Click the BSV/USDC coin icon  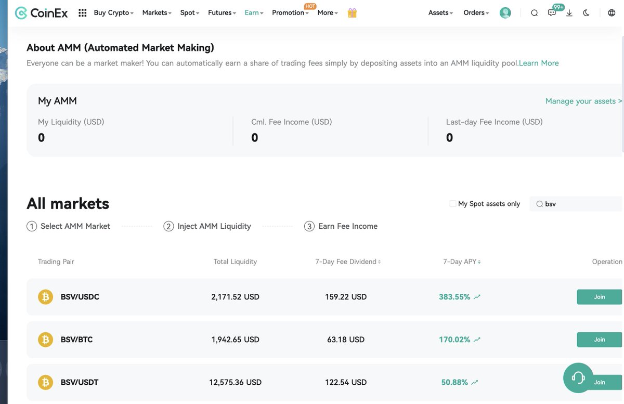[x=46, y=297]
